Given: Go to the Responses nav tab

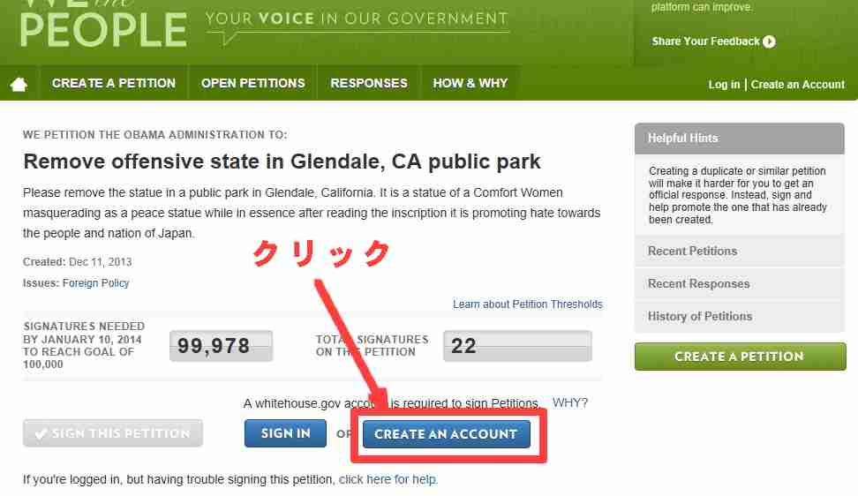Looking at the screenshot, I should pyautogui.click(x=369, y=83).
